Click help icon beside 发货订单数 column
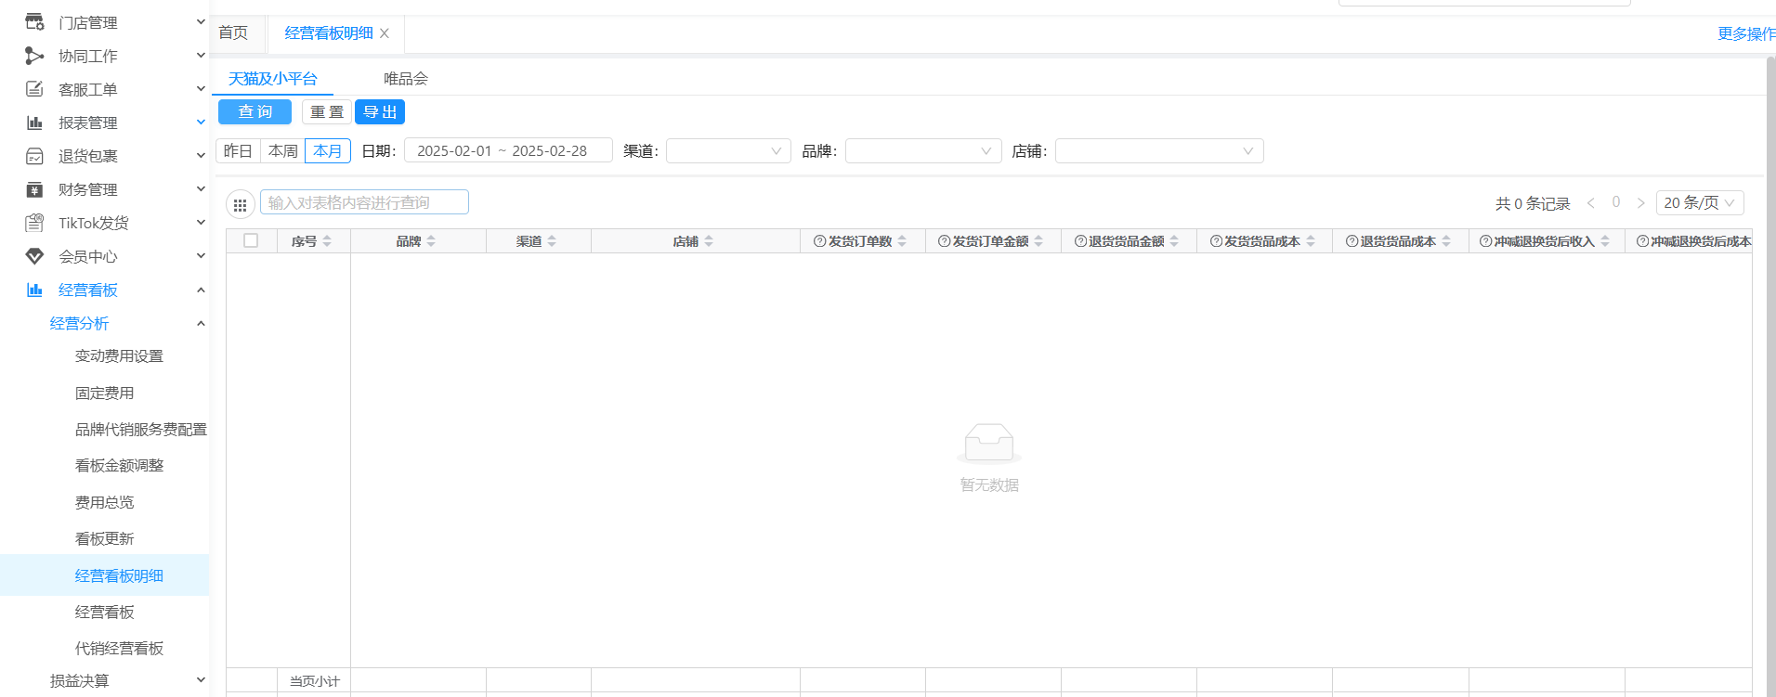Viewport: 1776px width, 697px height. pos(819,241)
